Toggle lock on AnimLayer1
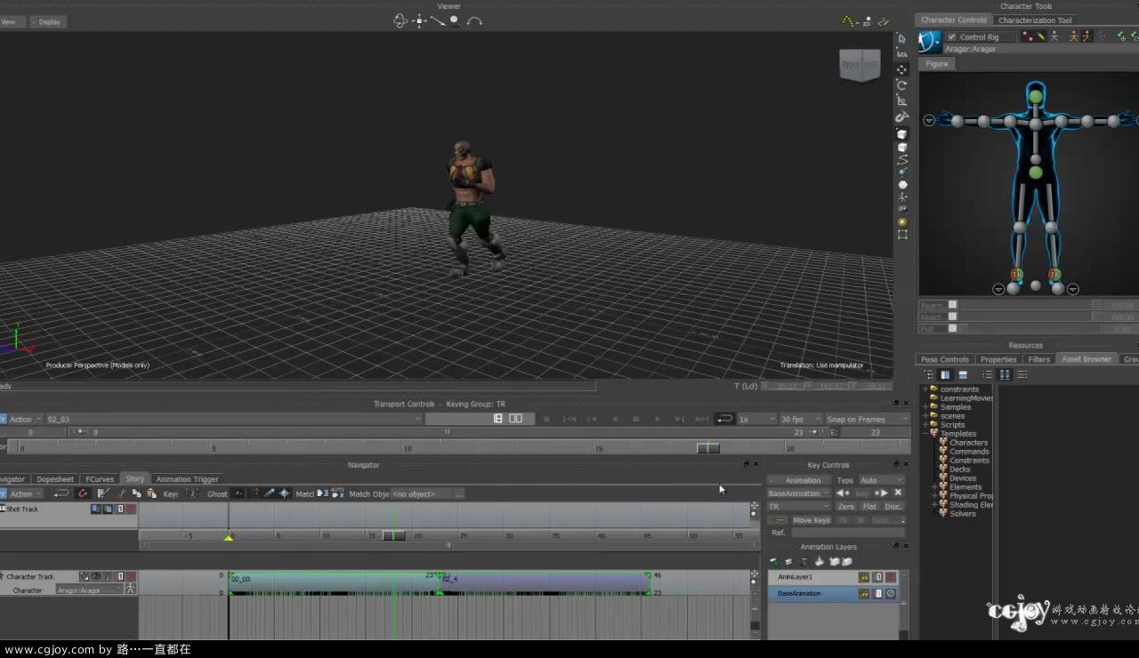Image resolution: width=1139 pixels, height=658 pixels. [x=863, y=577]
